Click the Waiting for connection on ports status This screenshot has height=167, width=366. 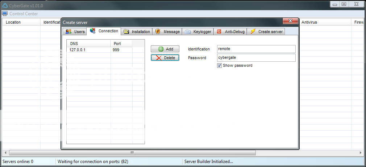pyautogui.click(x=93, y=162)
